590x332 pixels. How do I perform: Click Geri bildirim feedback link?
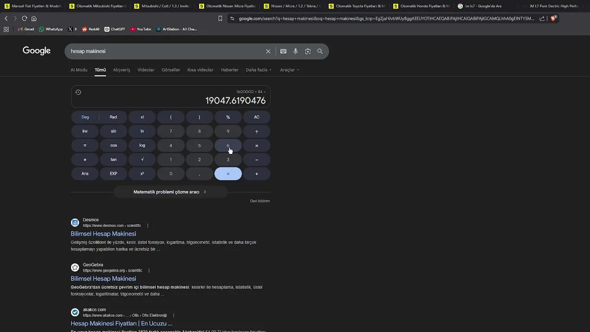(260, 201)
